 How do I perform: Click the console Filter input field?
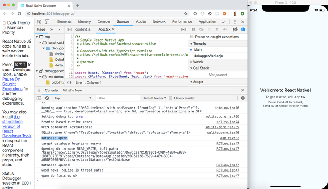click(x=118, y=98)
